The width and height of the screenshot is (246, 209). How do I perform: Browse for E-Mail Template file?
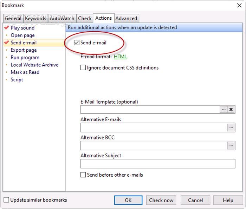[x=224, y=110]
